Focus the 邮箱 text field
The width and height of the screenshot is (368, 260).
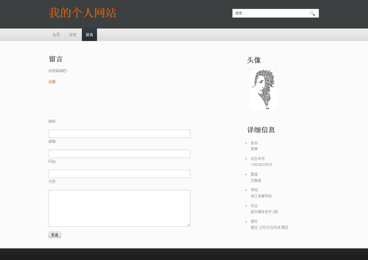(x=119, y=154)
